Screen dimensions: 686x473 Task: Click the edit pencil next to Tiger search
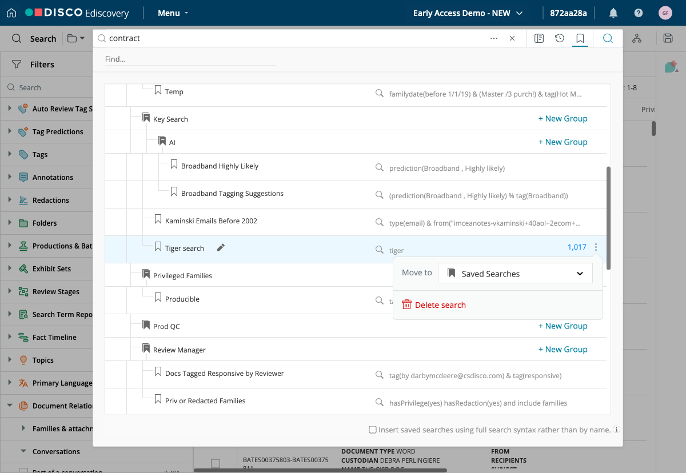(221, 247)
